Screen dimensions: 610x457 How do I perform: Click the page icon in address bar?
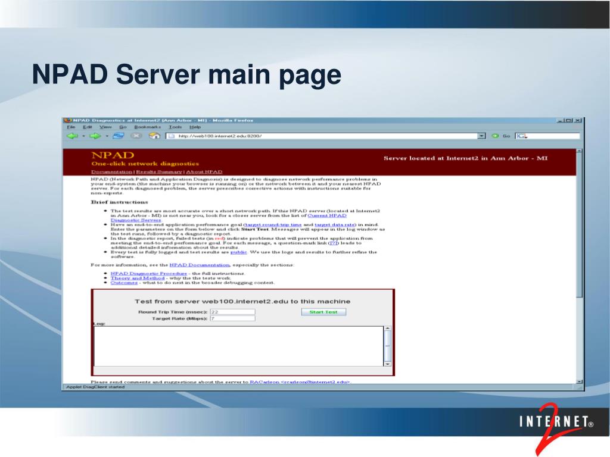(x=171, y=136)
